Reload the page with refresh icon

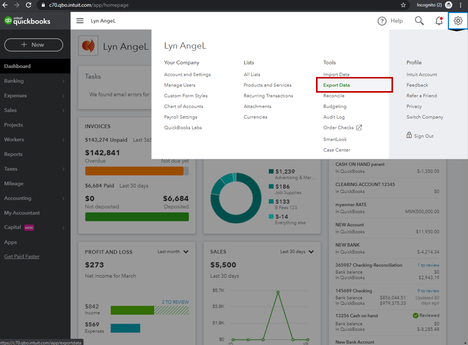tap(28, 5)
